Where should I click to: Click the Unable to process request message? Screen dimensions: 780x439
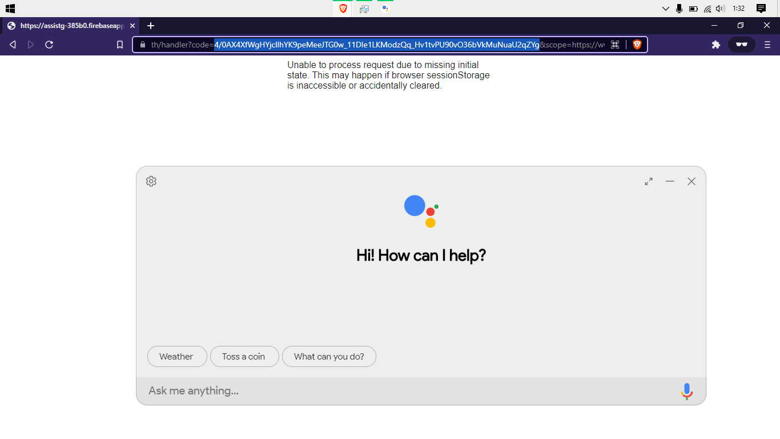[x=389, y=75]
